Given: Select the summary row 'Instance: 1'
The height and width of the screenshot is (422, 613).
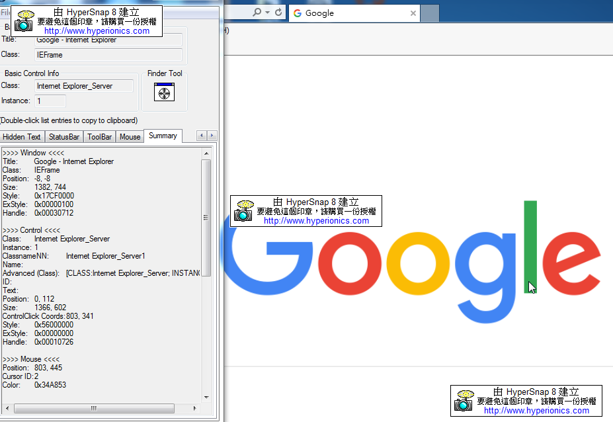Looking at the screenshot, I should (20, 247).
